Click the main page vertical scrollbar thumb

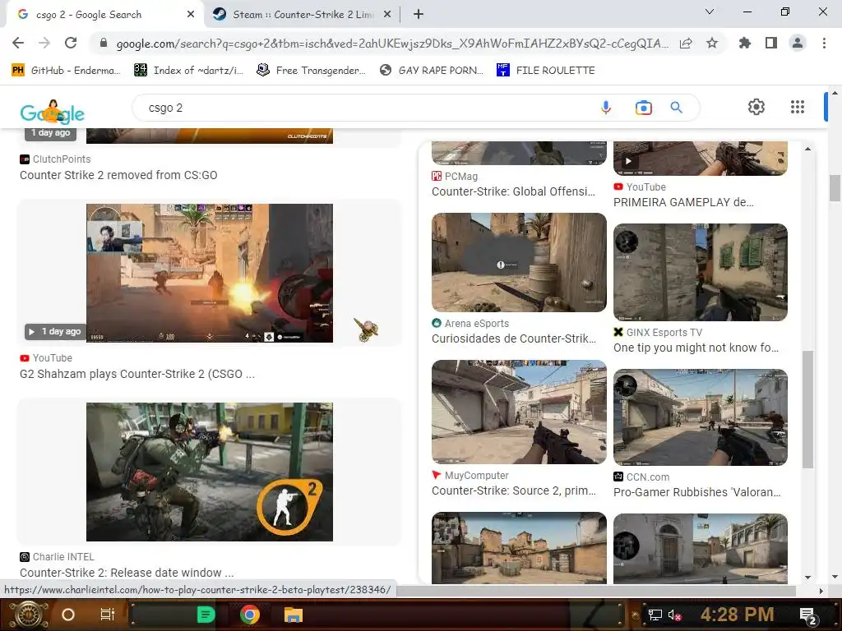(835, 188)
